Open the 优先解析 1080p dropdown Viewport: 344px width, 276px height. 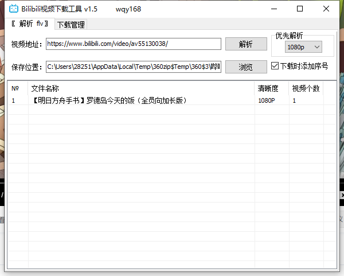pos(303,47)
